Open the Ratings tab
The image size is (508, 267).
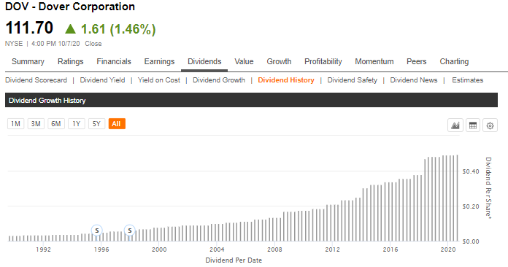tap(70, 61)
